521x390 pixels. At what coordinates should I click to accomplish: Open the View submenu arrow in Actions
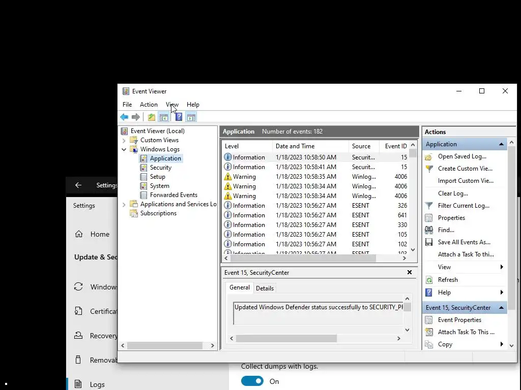pyautogui.click(x=502, y=267)
